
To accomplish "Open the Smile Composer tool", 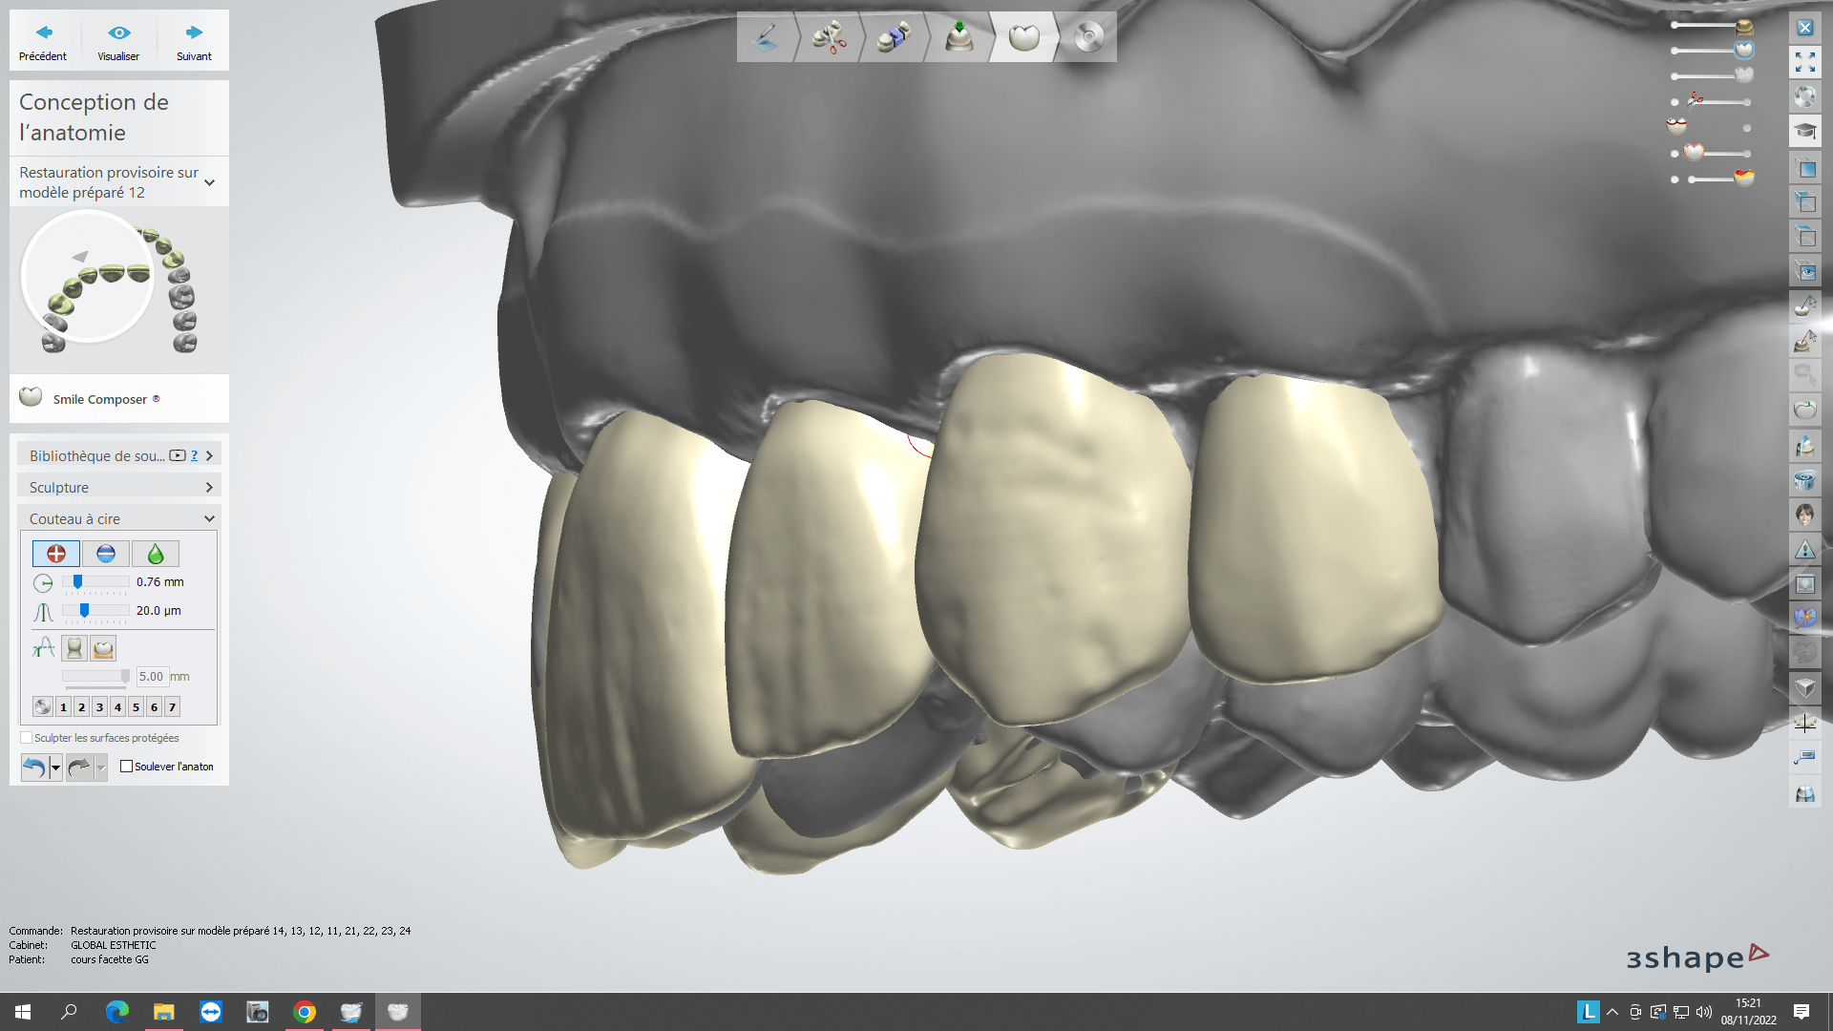I will [x=99, y=399].
